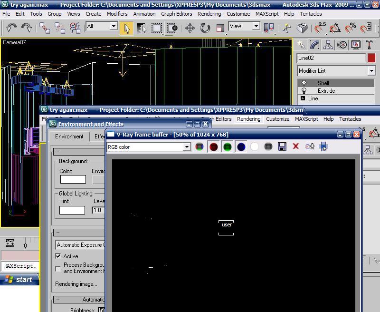Viewport: 380px width, 312px height.
Task: Toggle blue channel in V-Ray frame buffer
Action: click(x=241, y=147)
